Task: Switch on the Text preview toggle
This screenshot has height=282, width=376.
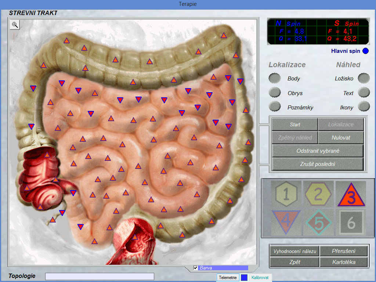Action: tap(364, 92)
